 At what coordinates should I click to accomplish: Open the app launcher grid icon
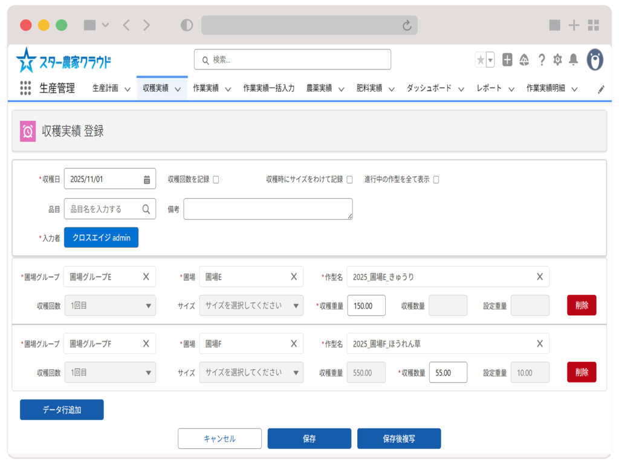click(x=25, y=88)
